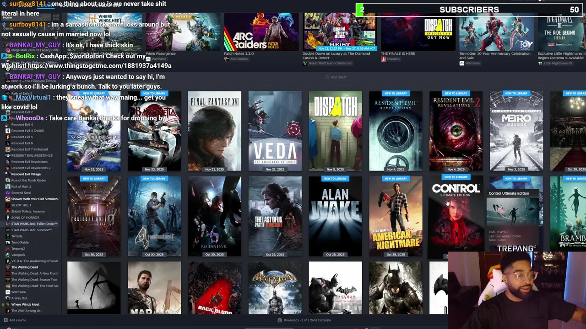The image size is (586, 329).
Task: Select Where Winds Meet in the sidebar
Action: [25, 304]
